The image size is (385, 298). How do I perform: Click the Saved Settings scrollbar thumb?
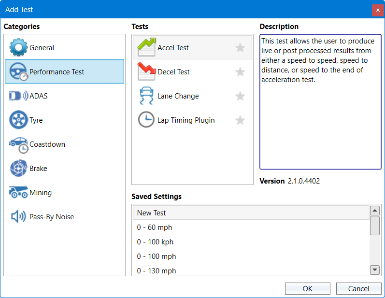[x=374, y=226]
